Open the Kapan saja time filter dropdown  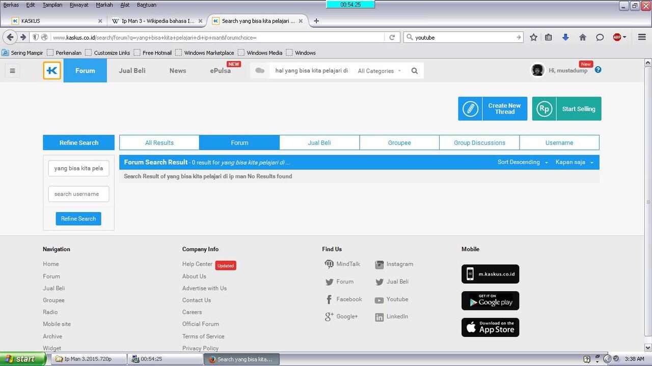574,162
